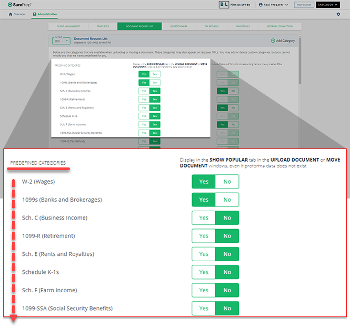This screenshot has width=350, height=327.
Task: Open the Questionnaire tab
Action: pos(179,26)
